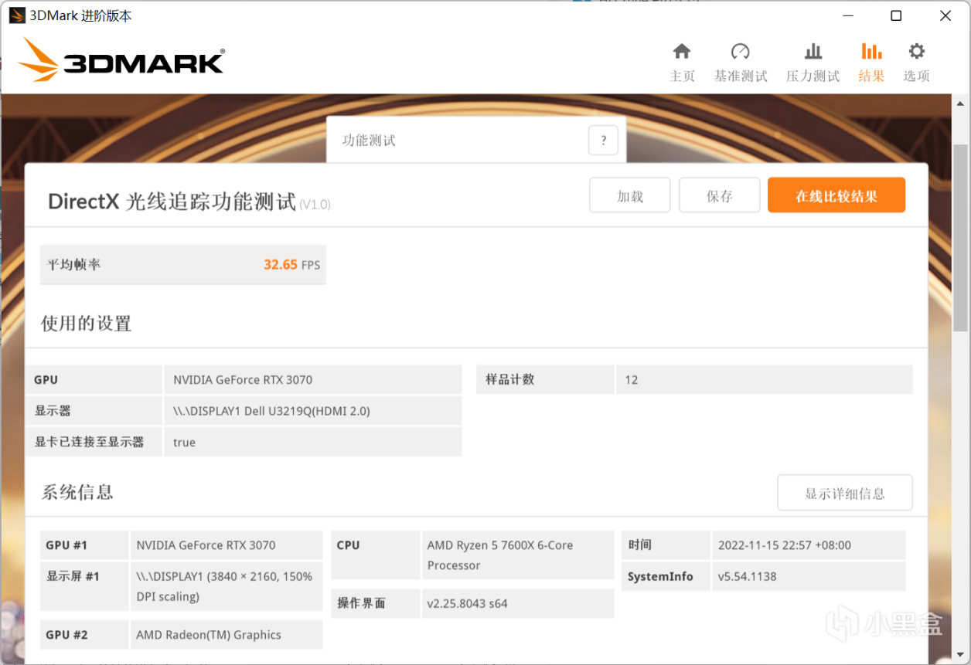Click the 3DMark logo in header
The height and width of the screenshot is (665, 971).
click(121, 59)
